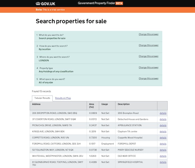Open details for 206 Brompton Road
Viewport: 195px width, 168px height.
click(163, 113)
